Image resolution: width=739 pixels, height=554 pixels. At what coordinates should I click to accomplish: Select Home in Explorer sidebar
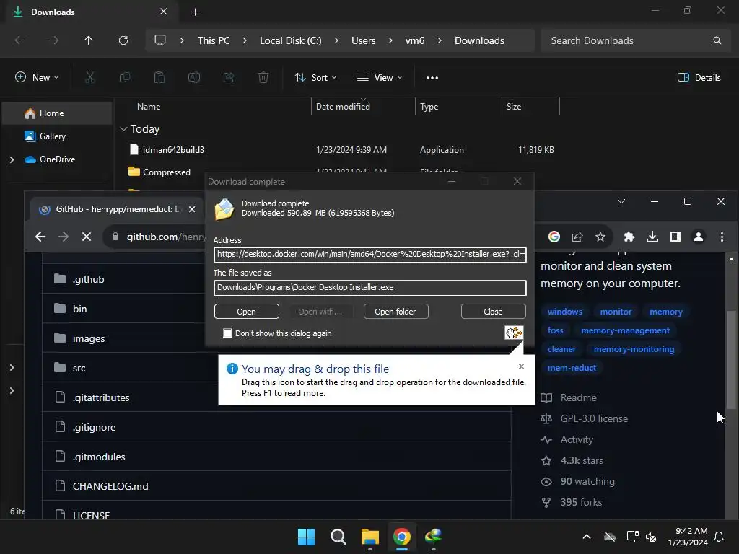56,113
